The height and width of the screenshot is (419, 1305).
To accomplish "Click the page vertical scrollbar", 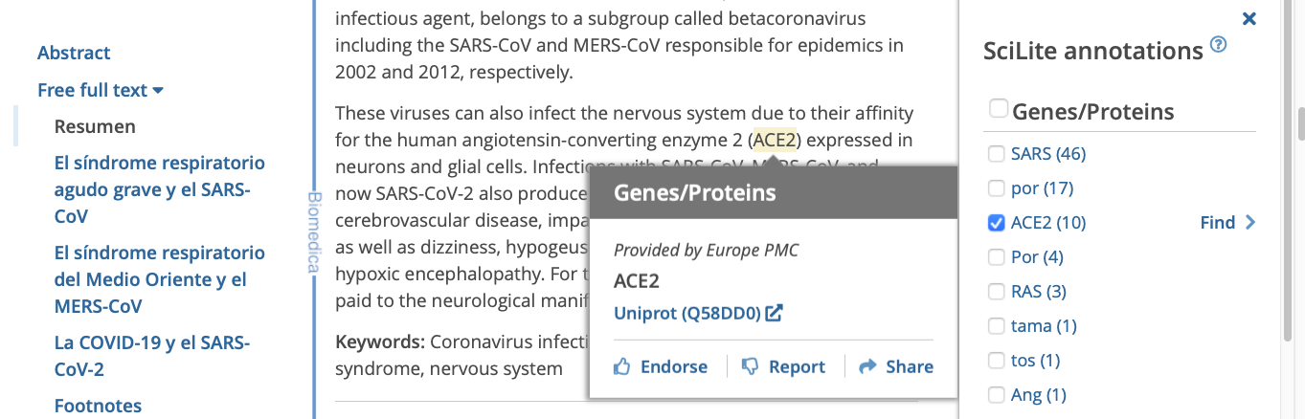I will click(1297, 124).
